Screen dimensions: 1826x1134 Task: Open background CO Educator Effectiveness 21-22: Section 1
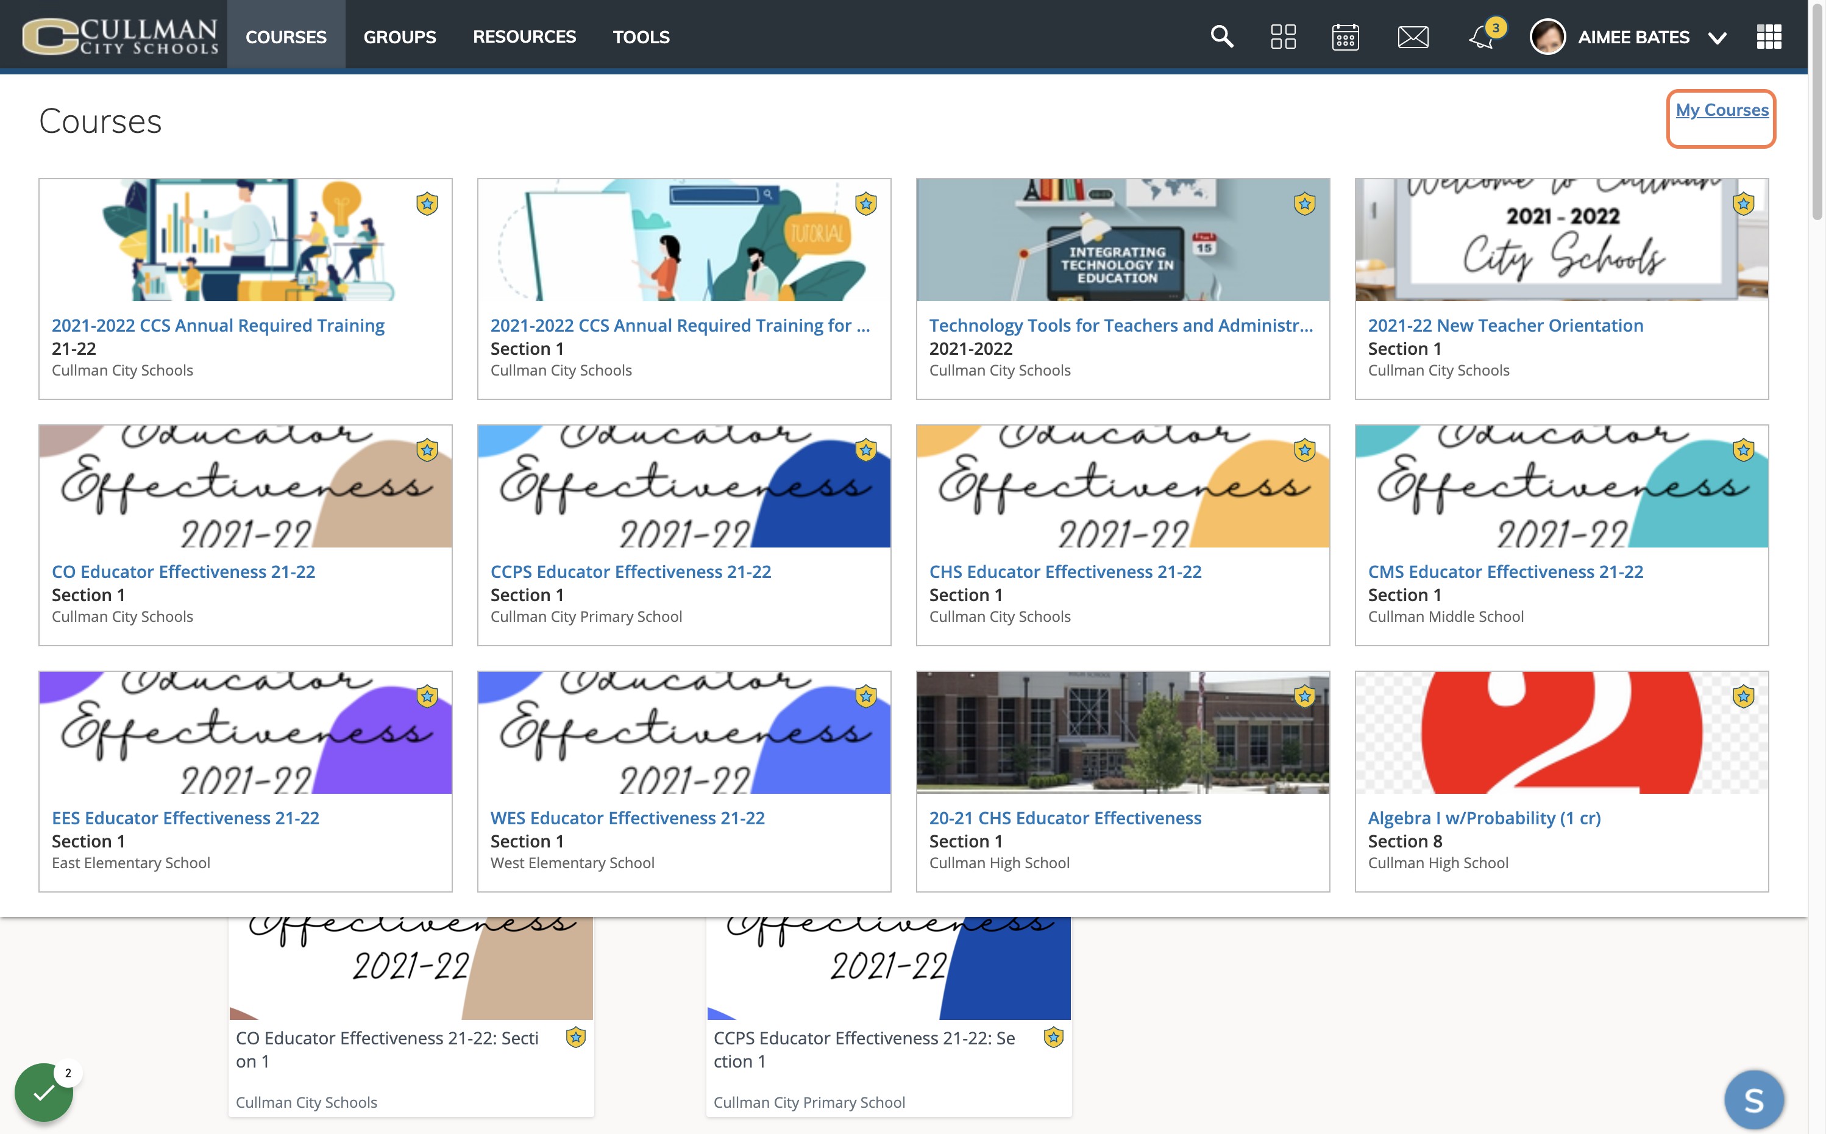tap(387, 1049)
